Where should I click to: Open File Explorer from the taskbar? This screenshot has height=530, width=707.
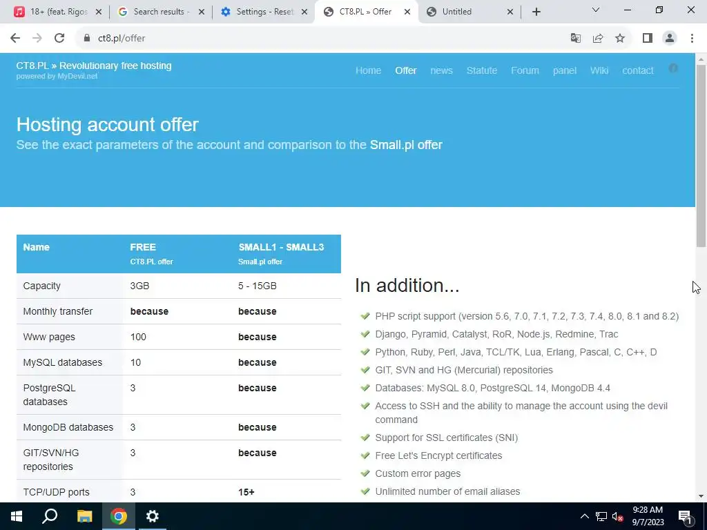[x=84, y=516]
